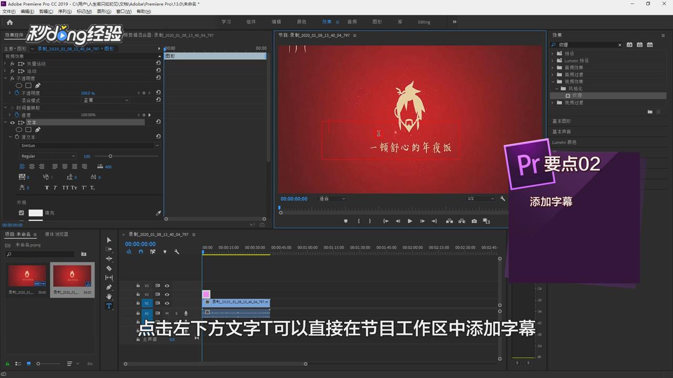The image size is (673, 378).
Task: Create ellipse mask under the text effect
Action: (19, 130)
